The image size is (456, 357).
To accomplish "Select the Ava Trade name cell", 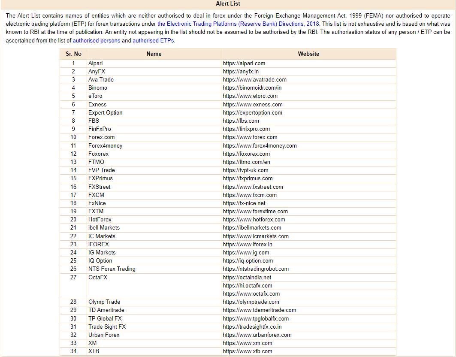I will pos(154,80).
